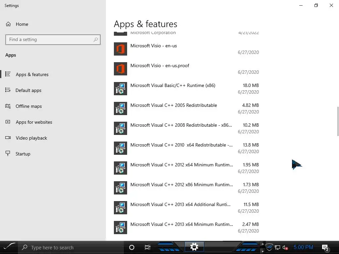
Task: Focus the Find a setting search box
Action: click(x=53, y=40)
